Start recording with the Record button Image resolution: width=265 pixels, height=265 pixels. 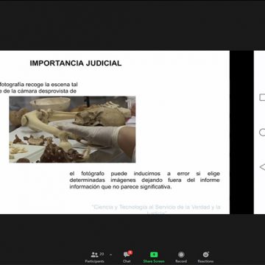(x=181, y=257)
